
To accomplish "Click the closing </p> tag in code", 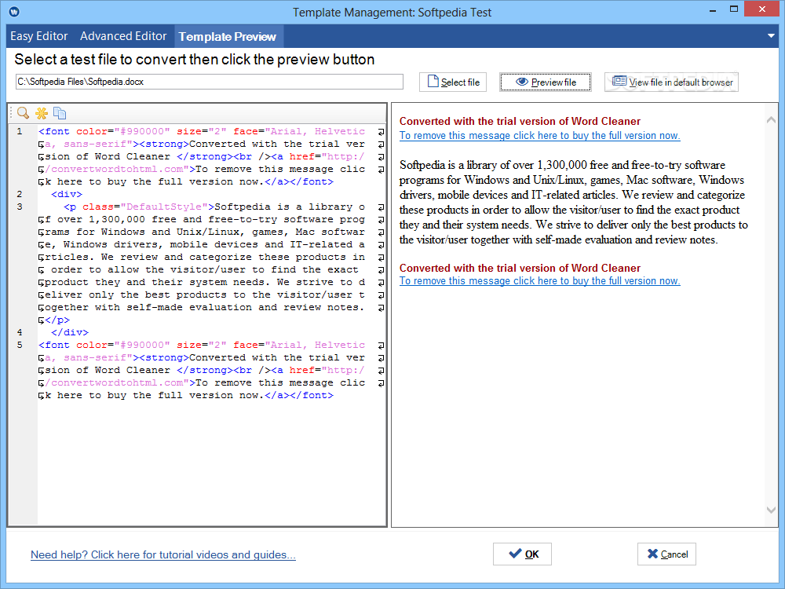I will (57, 320).
